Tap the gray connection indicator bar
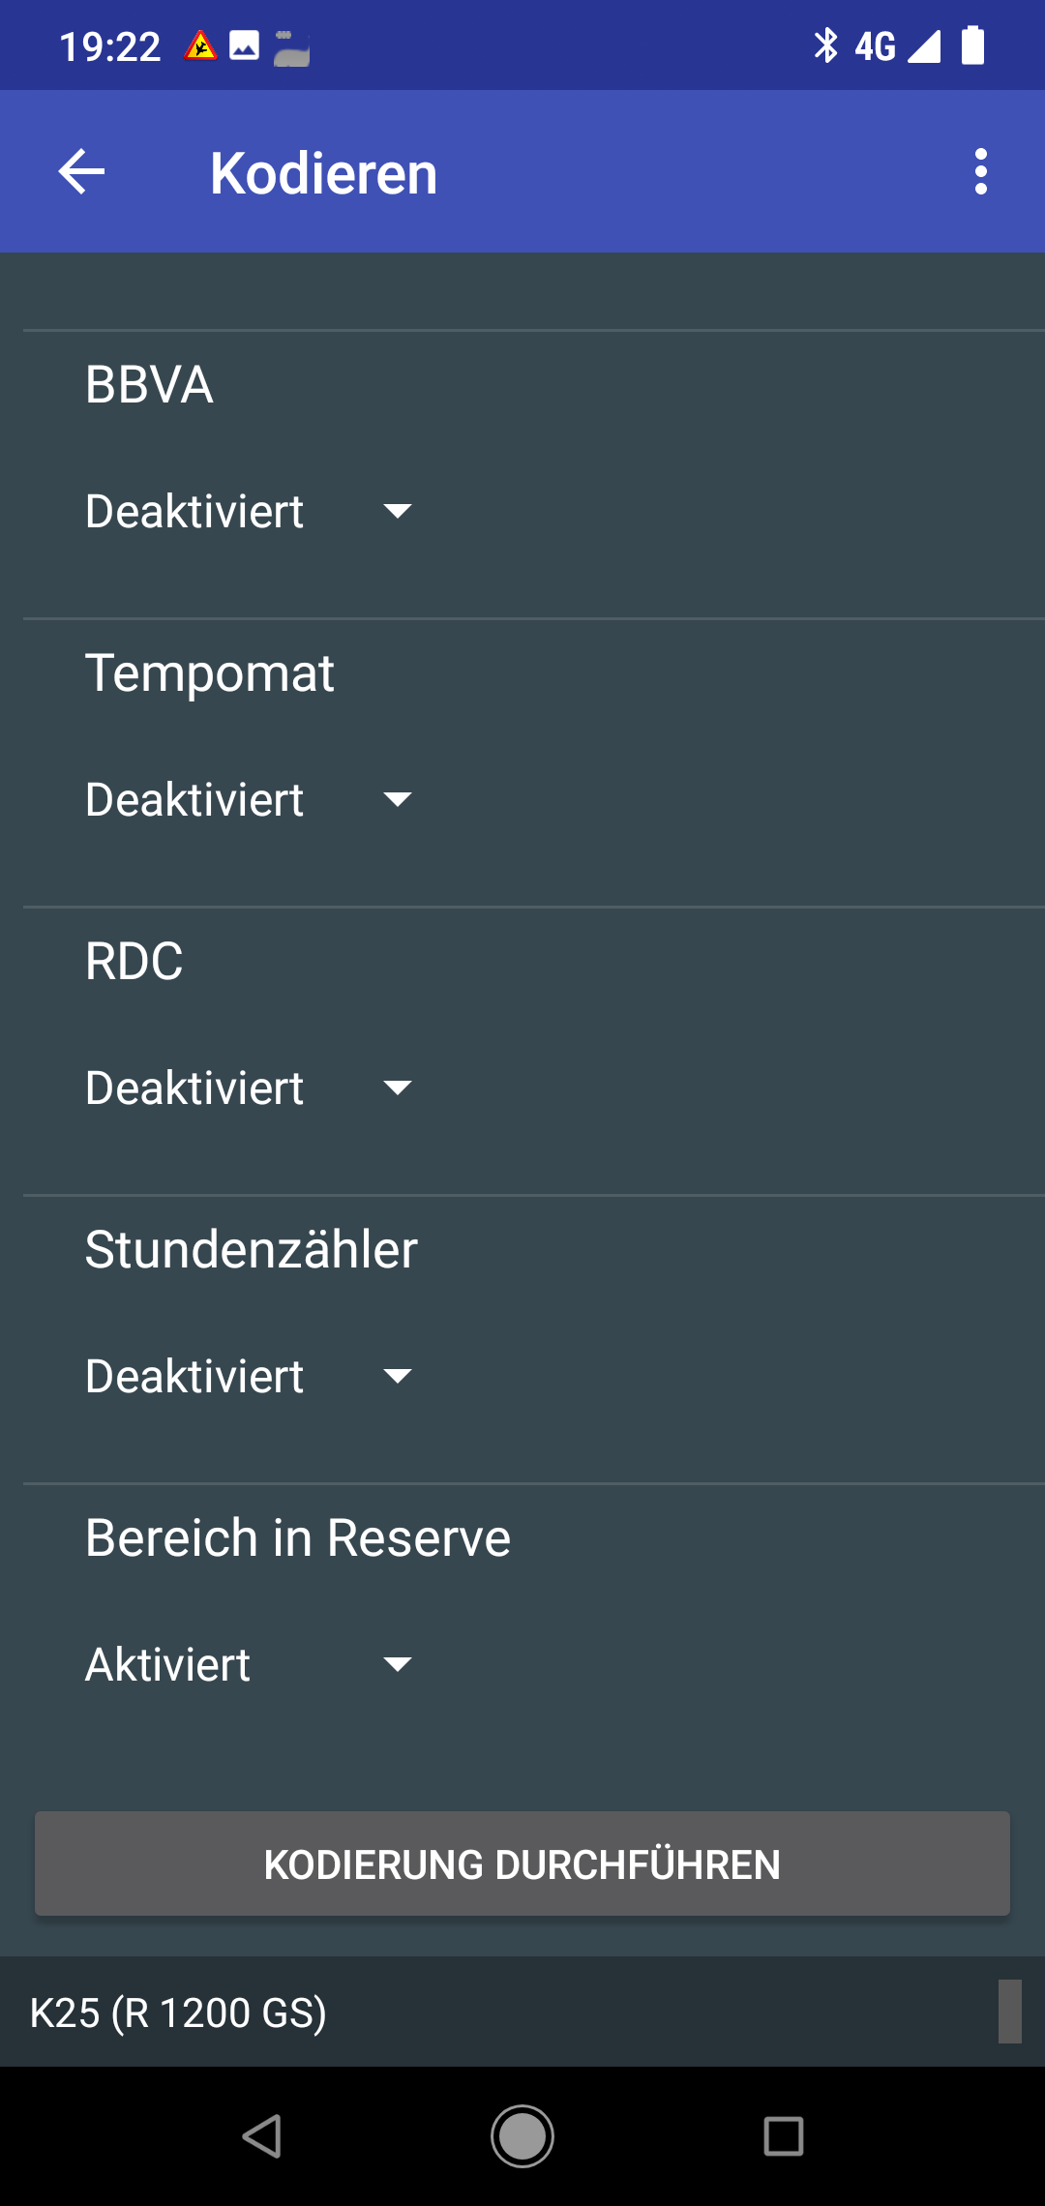This screenshot has height=2206, width=1045. coord(1009,2012)
